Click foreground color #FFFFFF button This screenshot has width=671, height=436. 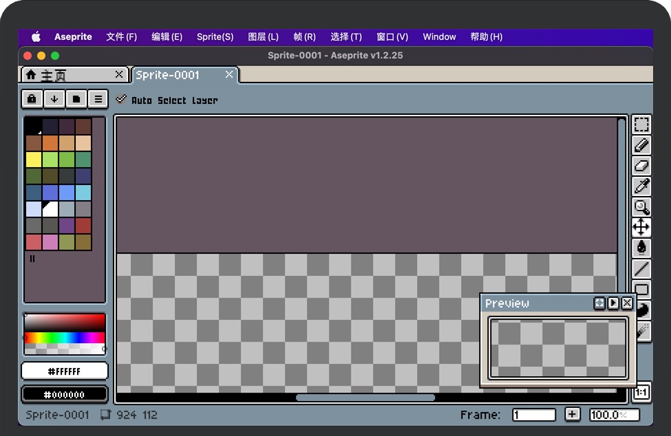coord(65,371)
